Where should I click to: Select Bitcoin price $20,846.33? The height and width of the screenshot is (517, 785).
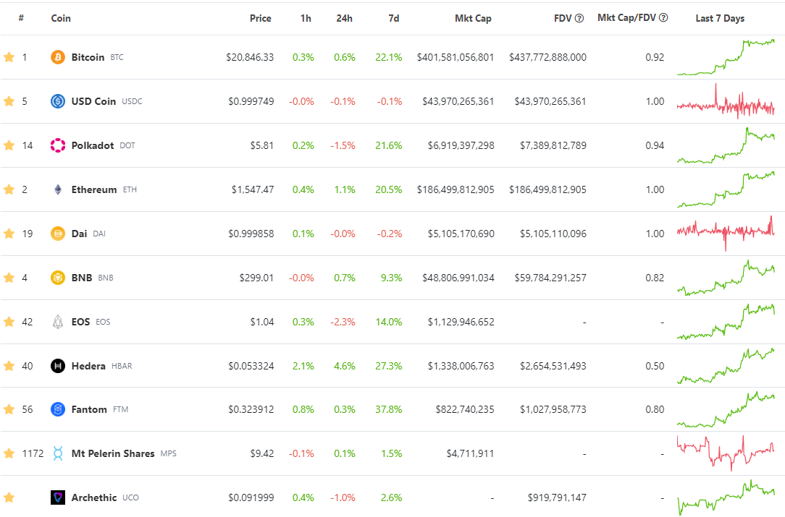250,57
